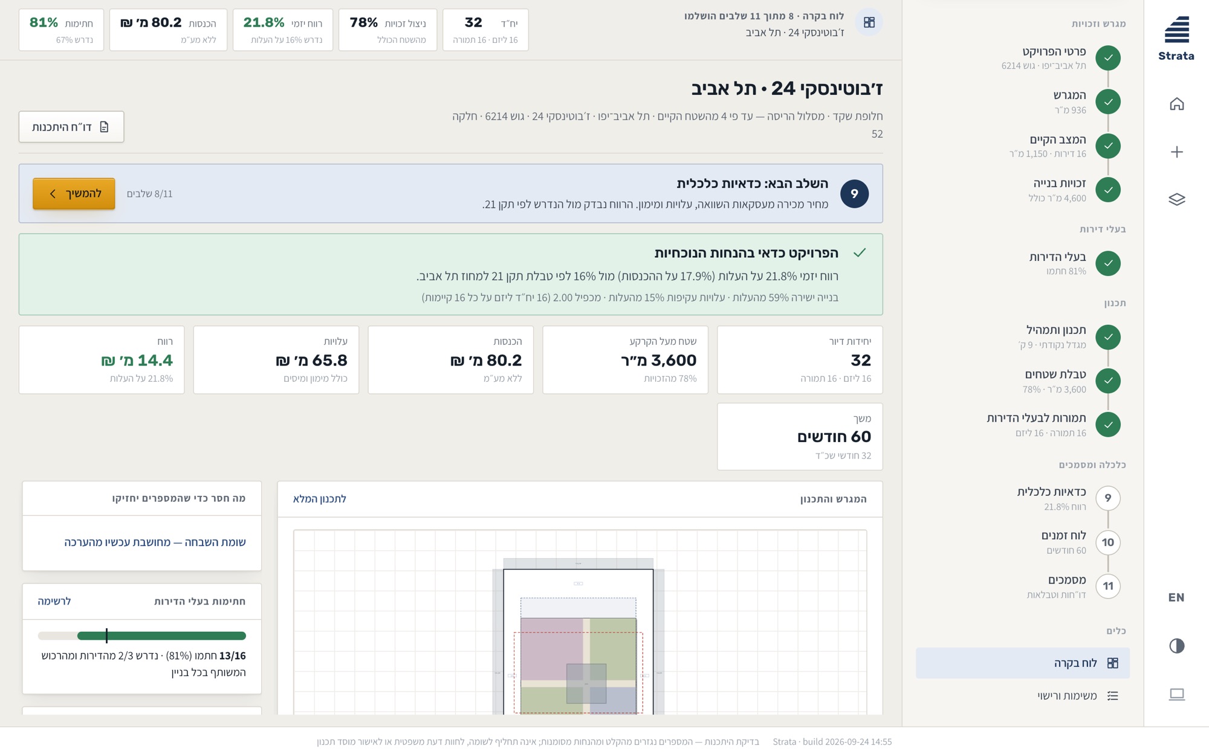Viewport: 1209px width, 755px height.
Task: Open the layers icon in the rail
Action: click(x=1176, y=199)
